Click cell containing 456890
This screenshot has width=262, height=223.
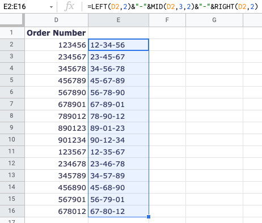(56, 187)
